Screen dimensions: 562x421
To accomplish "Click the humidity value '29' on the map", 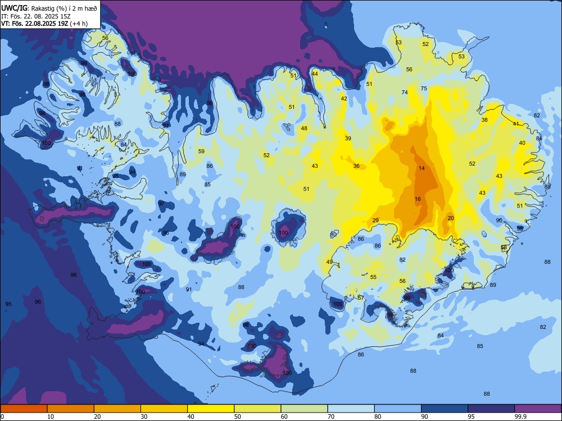I will point(375,220).
